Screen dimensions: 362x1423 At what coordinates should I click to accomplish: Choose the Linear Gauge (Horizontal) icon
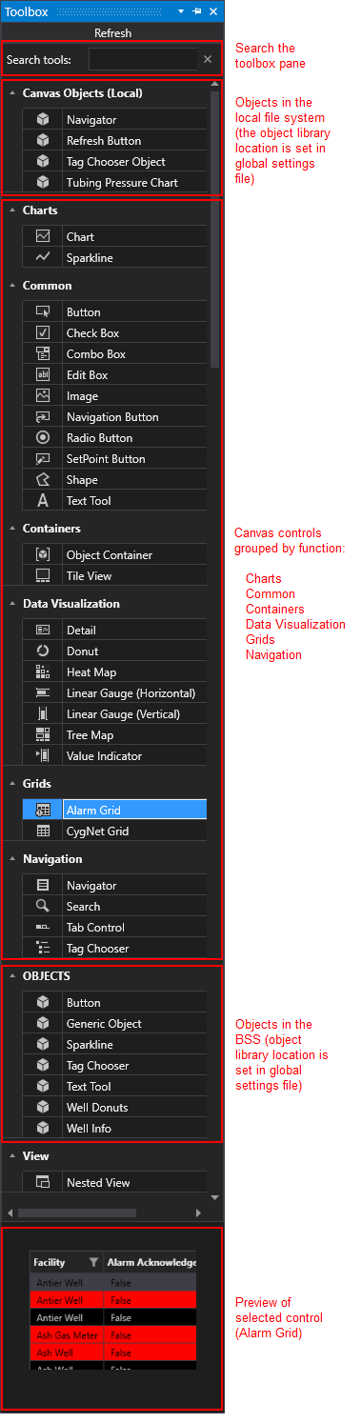pos(43,693)
